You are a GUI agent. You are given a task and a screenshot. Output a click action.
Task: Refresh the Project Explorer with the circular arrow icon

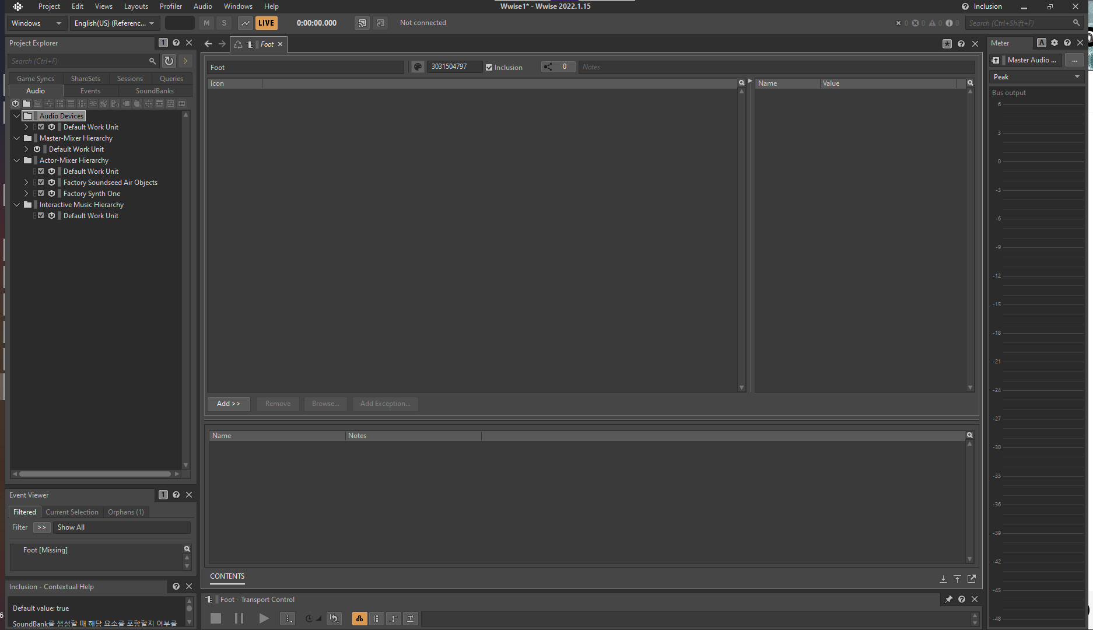point(169,61)
